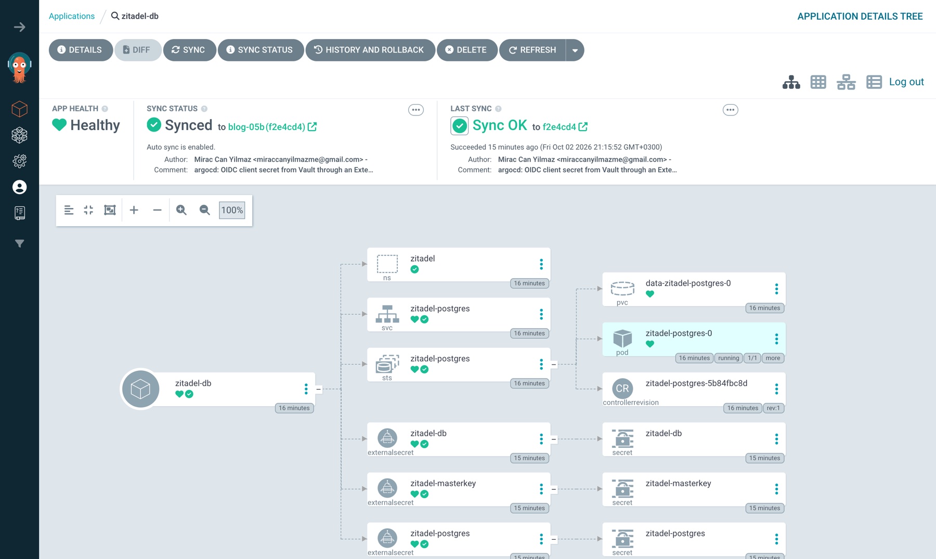Viewport: 936px width, 559px height.
Task: Open the Argo CD Applications sidebar icon
Action: point(19,109)
